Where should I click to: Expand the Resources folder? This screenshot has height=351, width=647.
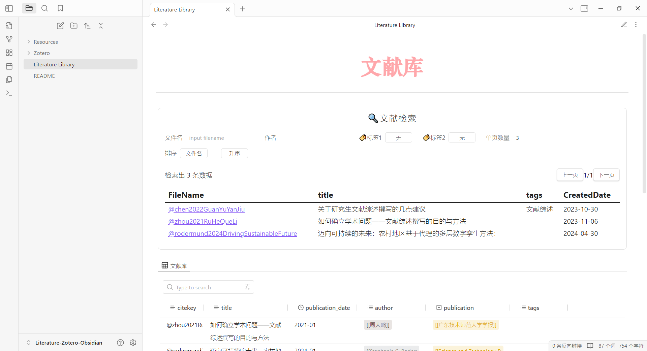click(29, 41)
